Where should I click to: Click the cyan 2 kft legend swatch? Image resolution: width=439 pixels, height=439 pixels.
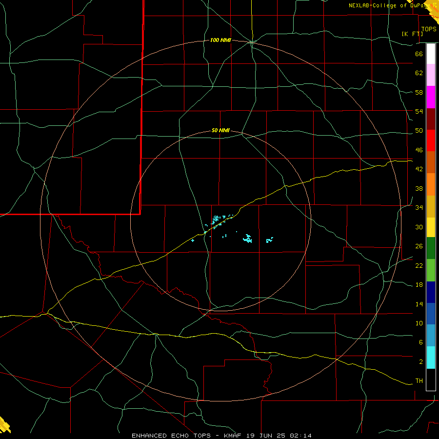coord(431,358)
